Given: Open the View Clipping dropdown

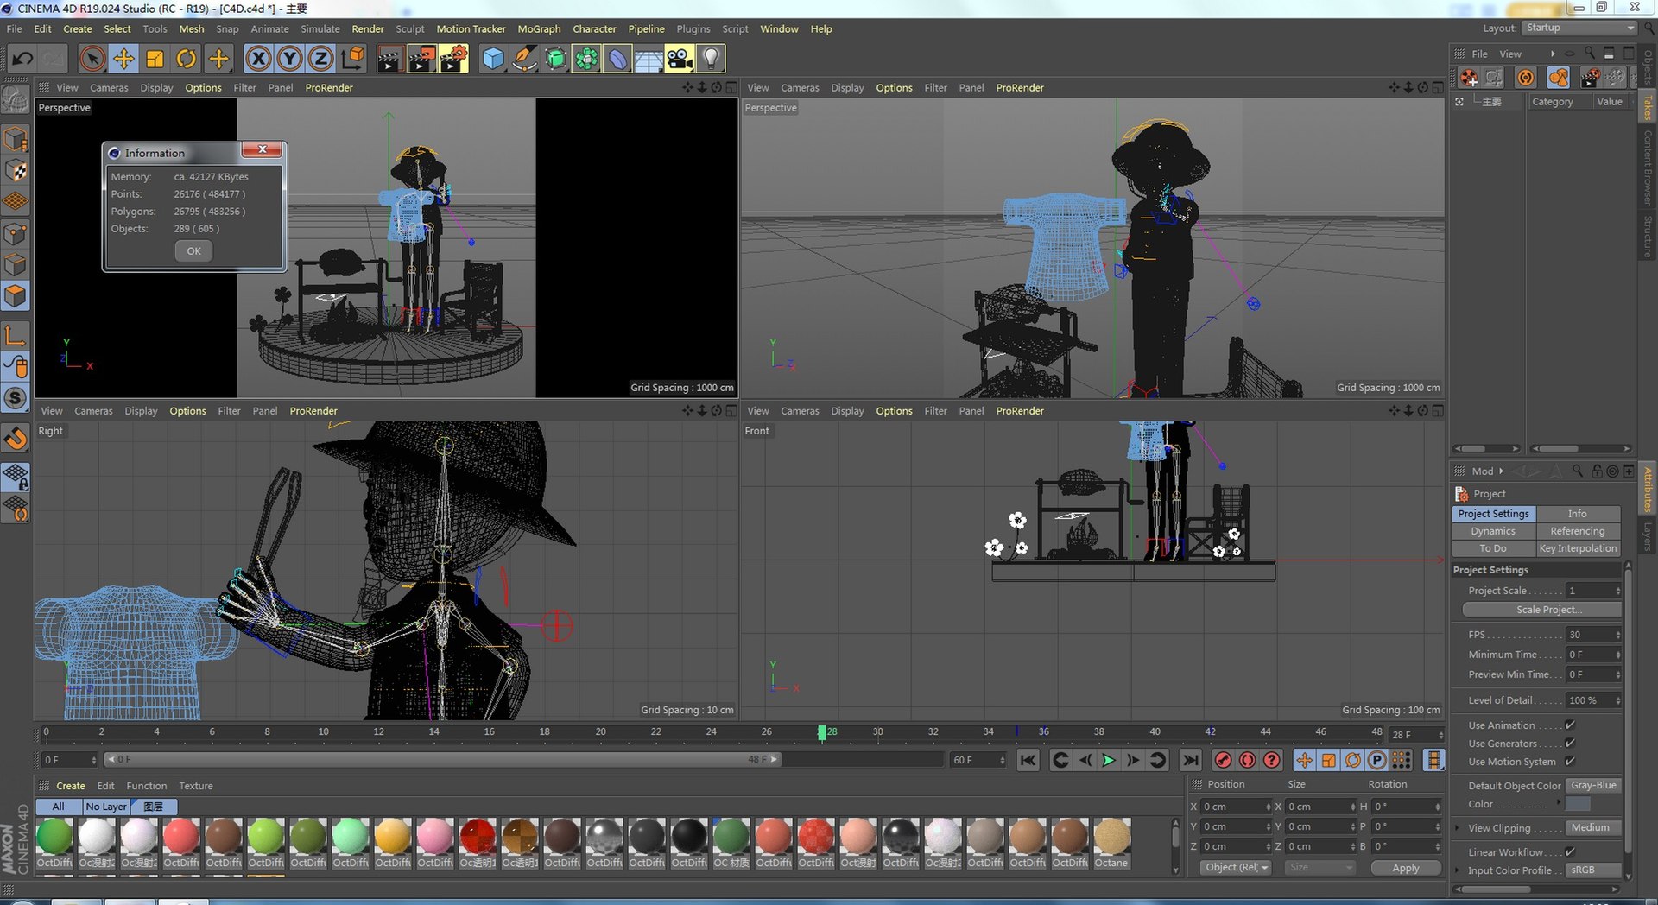Looking at the screenshot, I should 1594,828.
